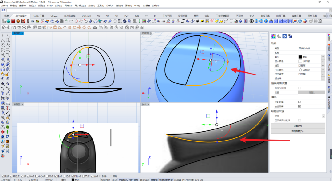Click the 详细数据(D)... button
This screenshot has width=332, height=181.
click(298, 131)
